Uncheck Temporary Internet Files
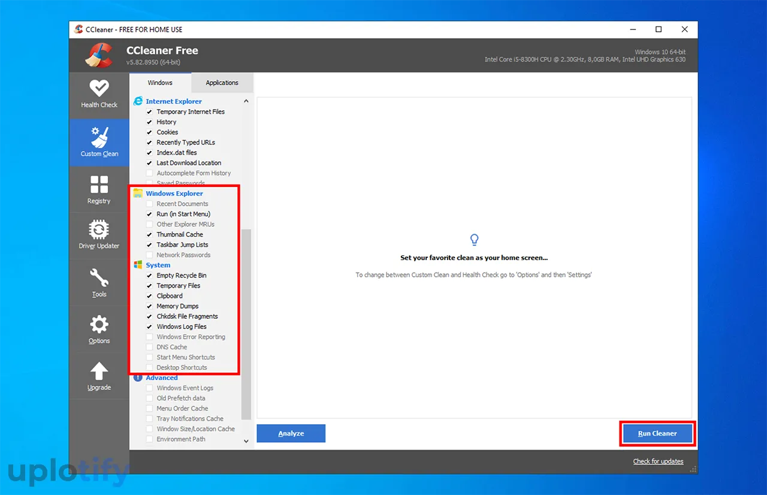This screenshot has height=495, width=767. pyautogui.click(x=150, y=112)
